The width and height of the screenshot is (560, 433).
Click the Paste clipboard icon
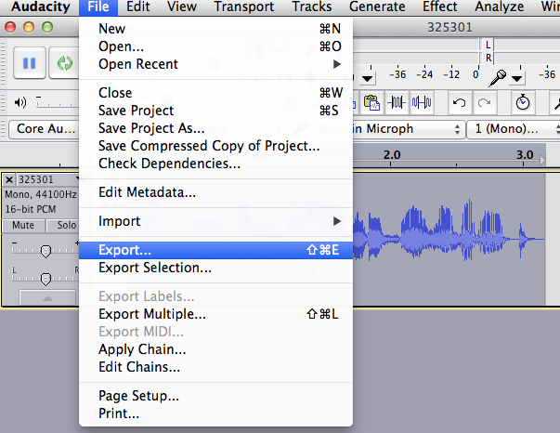pos(371,103)
